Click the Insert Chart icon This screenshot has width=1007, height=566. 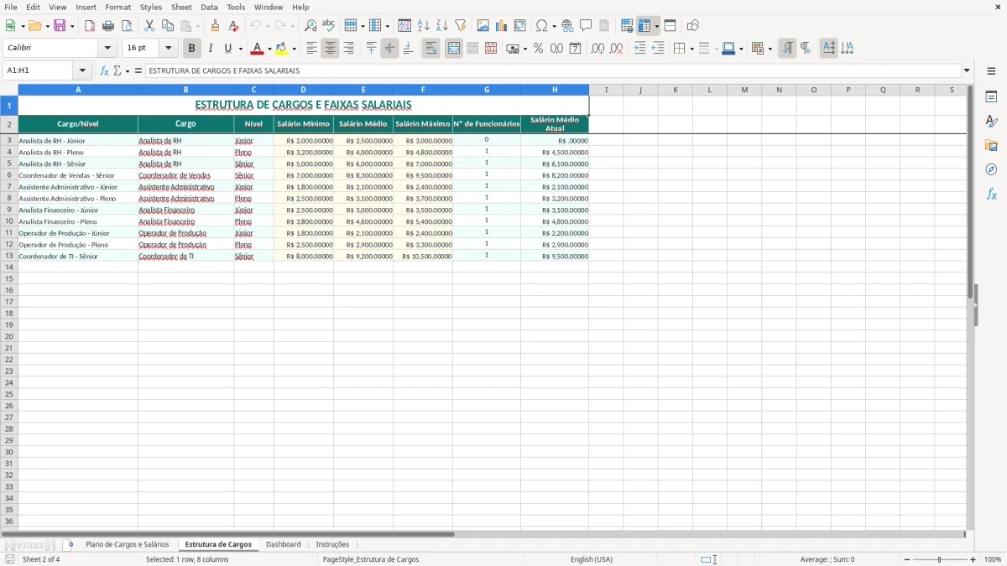coord(502,26)
